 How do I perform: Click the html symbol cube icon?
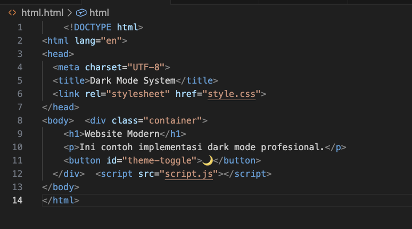81,12
